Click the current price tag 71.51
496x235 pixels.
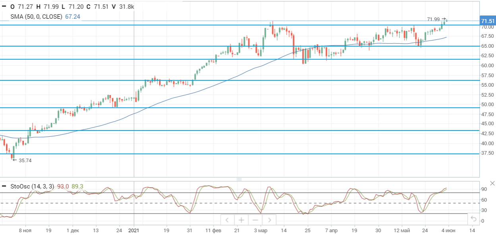click(488, 21)
